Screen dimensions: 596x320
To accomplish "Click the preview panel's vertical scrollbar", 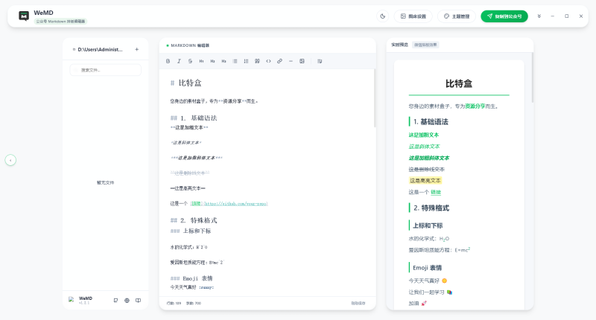I will coord(532,78).
